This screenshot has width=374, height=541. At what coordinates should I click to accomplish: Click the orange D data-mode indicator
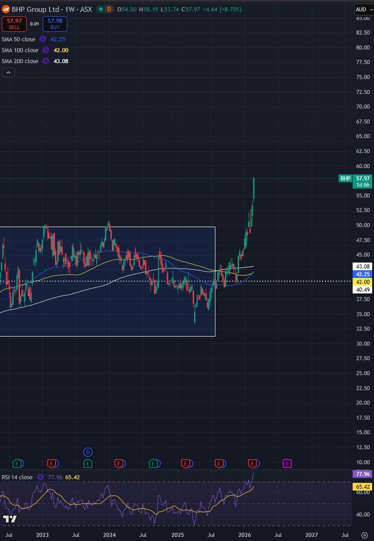[109, 10]
